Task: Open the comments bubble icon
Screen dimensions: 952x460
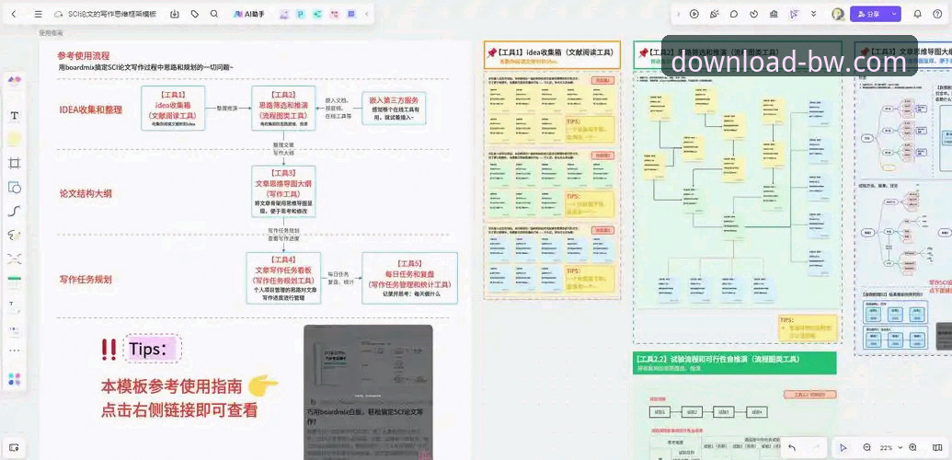Action: 734,14
